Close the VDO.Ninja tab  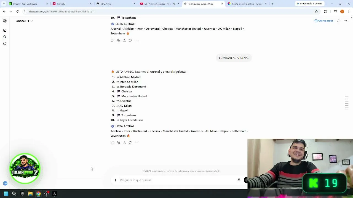(135, 4)
